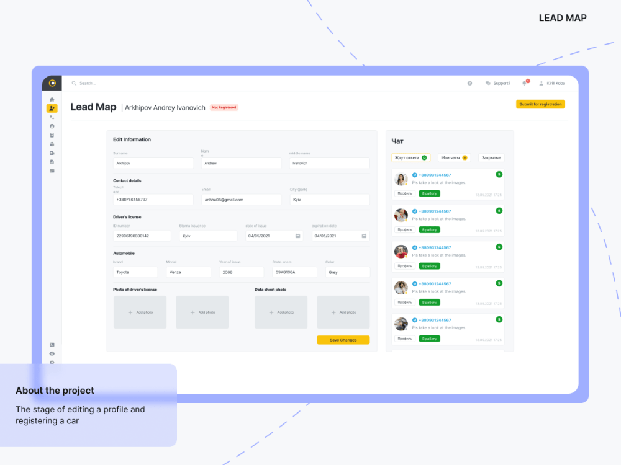
Task: Open the up-down arrows transfers sidebar icon
Action: click(52, 117)
